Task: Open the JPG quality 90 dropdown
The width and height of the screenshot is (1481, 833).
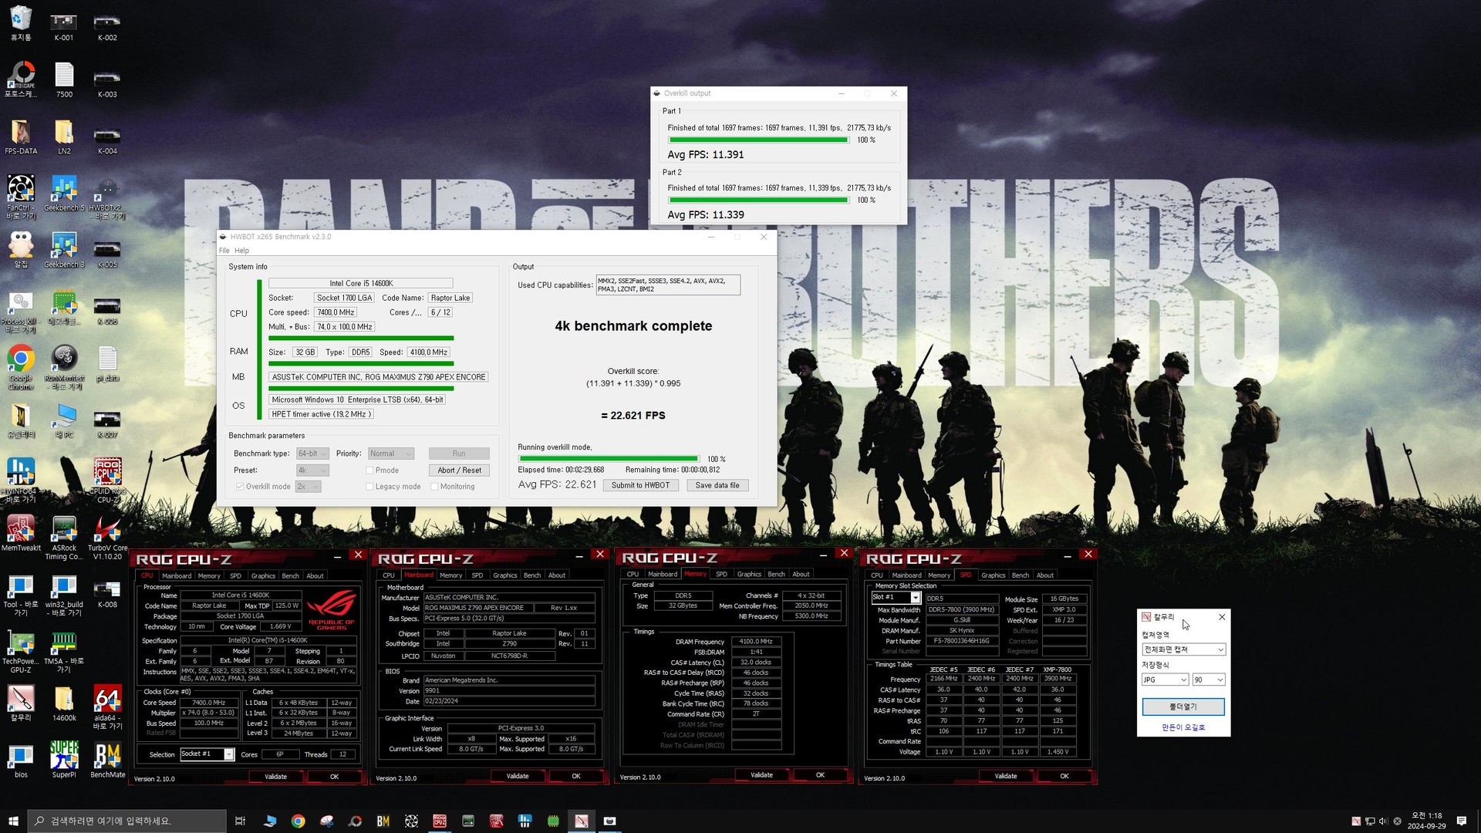Action: coord(1209,680)
